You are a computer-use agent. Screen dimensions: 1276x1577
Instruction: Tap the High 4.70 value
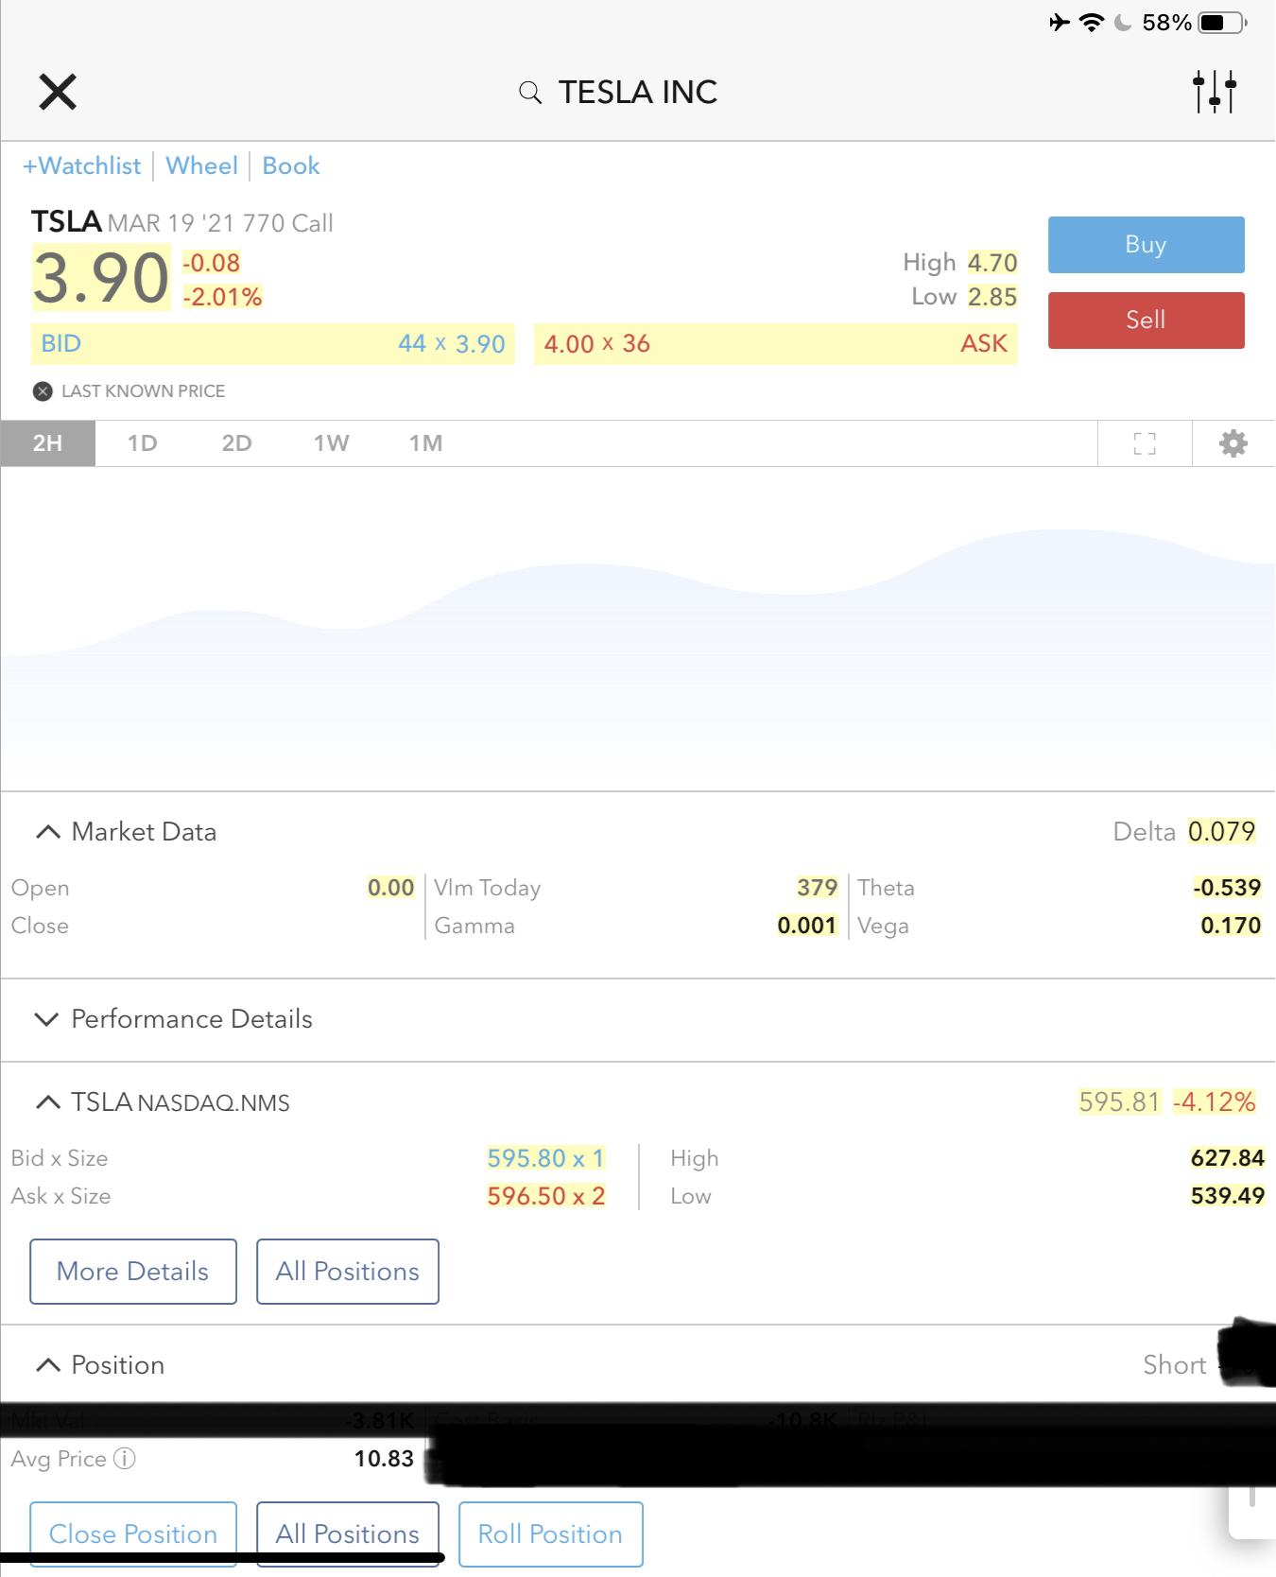pos(992,263)
